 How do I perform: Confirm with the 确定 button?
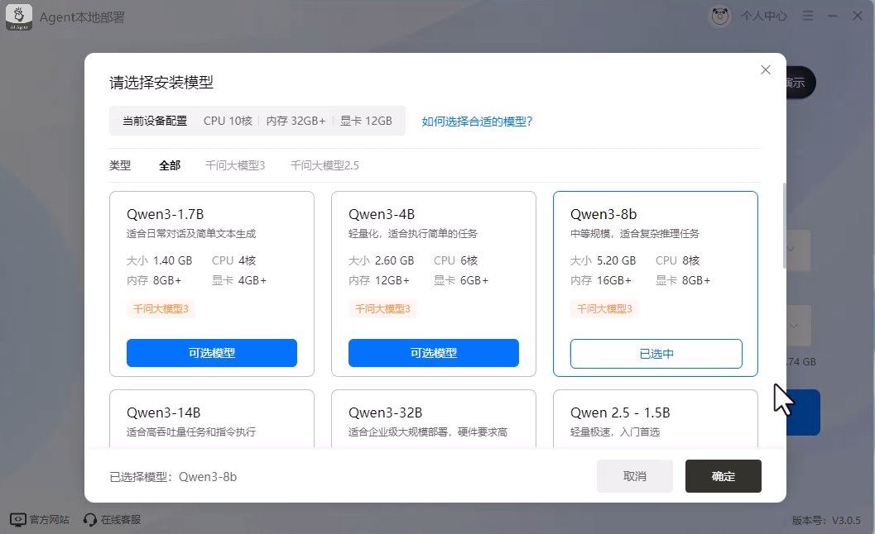724,476
